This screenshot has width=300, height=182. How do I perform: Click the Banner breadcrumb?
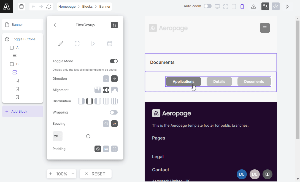tap(105, 7)
